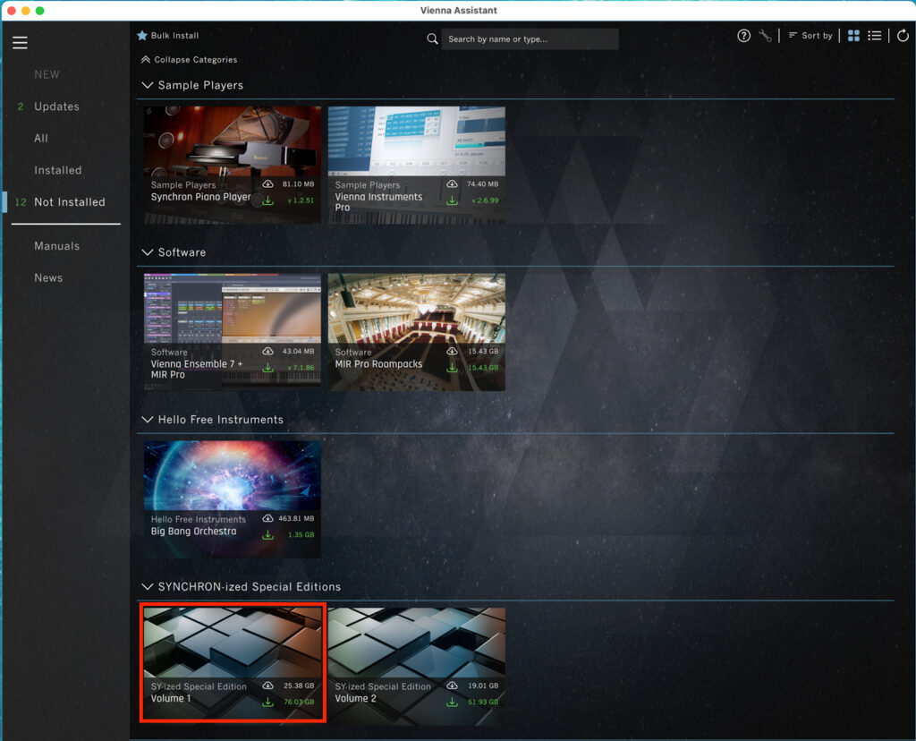Click the MIR Pro Roompacks title text
Image resolution: width=916 pixels, height=741 pixels.
pos(378,364)
